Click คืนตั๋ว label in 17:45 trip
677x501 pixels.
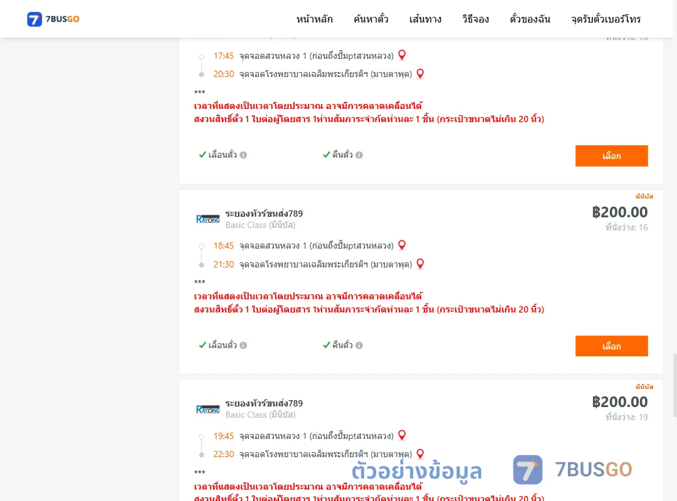point(342,155)
